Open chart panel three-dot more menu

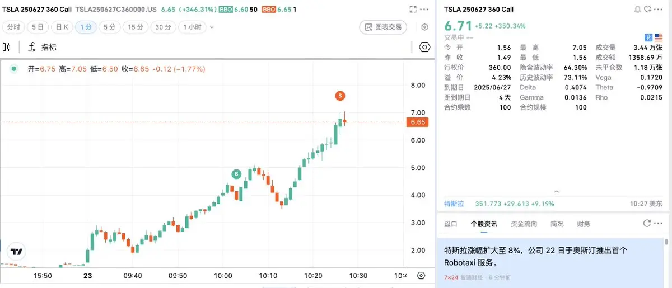pos(425,10)
